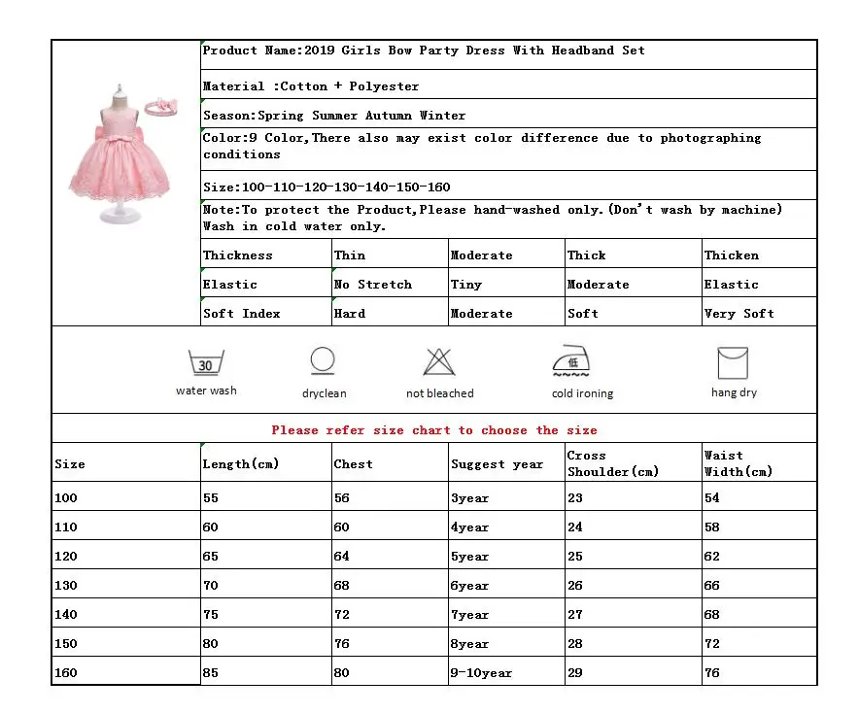Click the "Color:9 Color" description row
This screenshot has height=714, width=859.
click(x=508, y=149)
